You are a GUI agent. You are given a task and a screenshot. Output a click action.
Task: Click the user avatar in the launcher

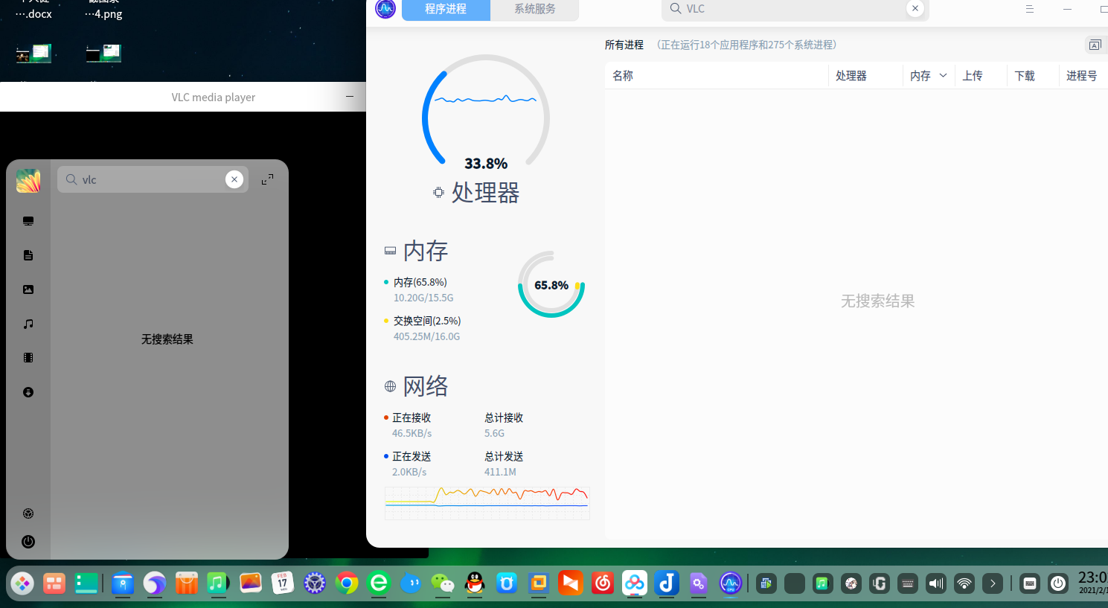point(28,180)
